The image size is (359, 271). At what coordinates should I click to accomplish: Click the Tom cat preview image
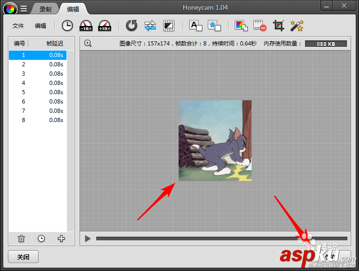215,141
